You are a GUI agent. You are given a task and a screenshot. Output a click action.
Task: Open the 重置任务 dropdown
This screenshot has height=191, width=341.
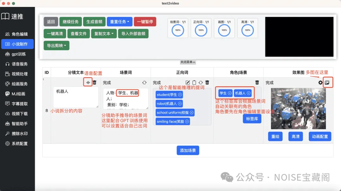[119, 22]
